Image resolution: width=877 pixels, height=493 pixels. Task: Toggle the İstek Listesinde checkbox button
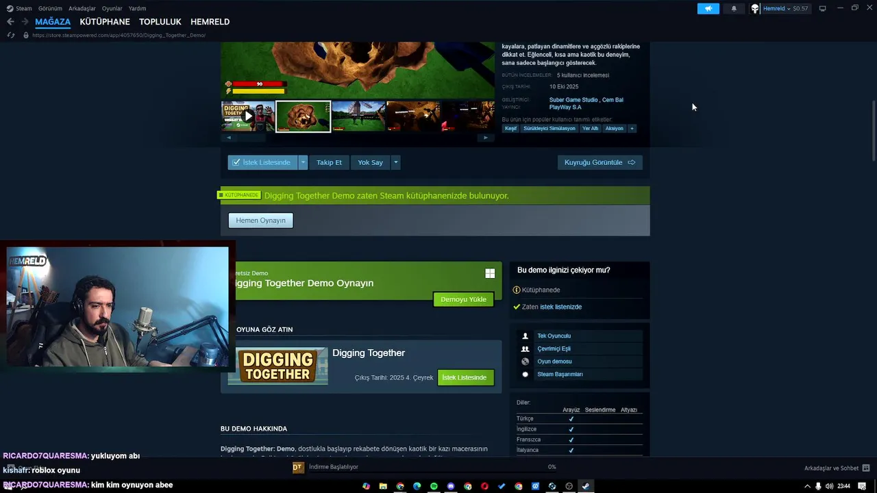262,162
